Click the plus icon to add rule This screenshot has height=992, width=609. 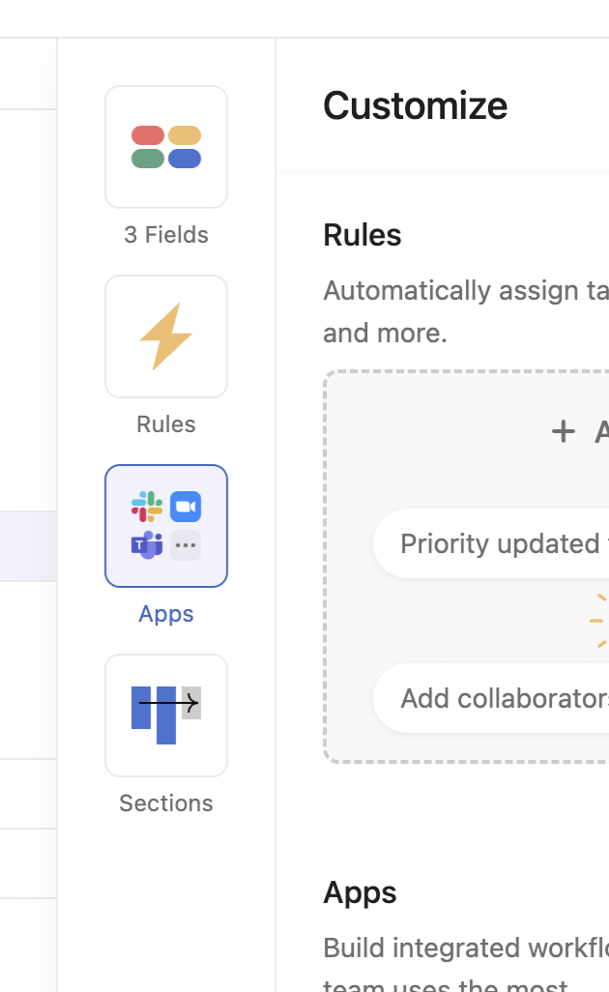click(563, 431)
